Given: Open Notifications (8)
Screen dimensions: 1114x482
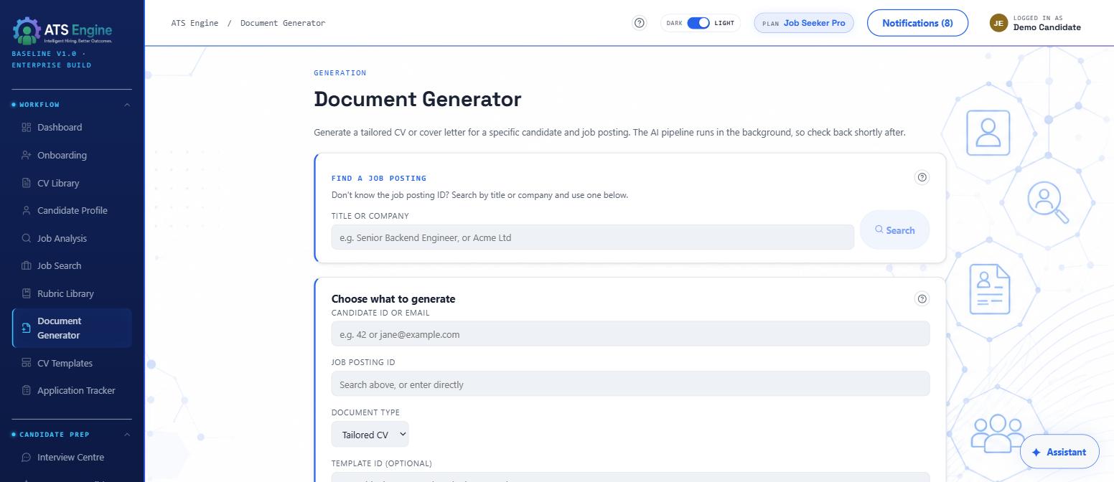Looking at the screenshot, I should (917, 23).
